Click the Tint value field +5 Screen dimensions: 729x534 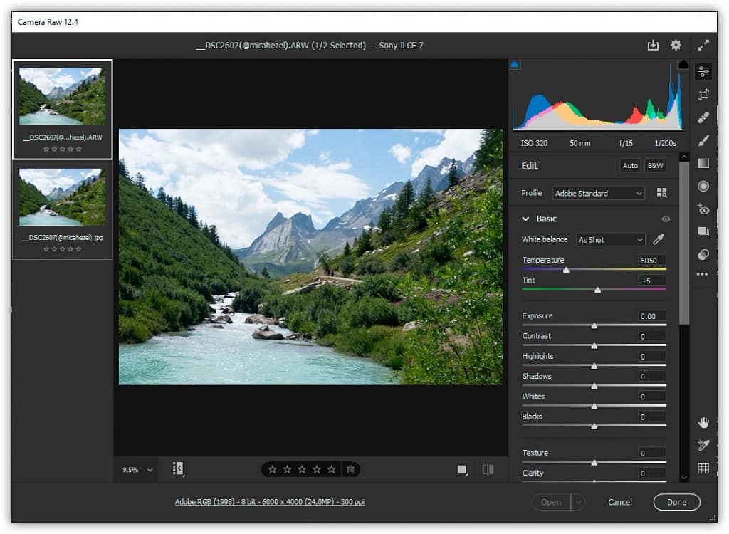[652, 281]
